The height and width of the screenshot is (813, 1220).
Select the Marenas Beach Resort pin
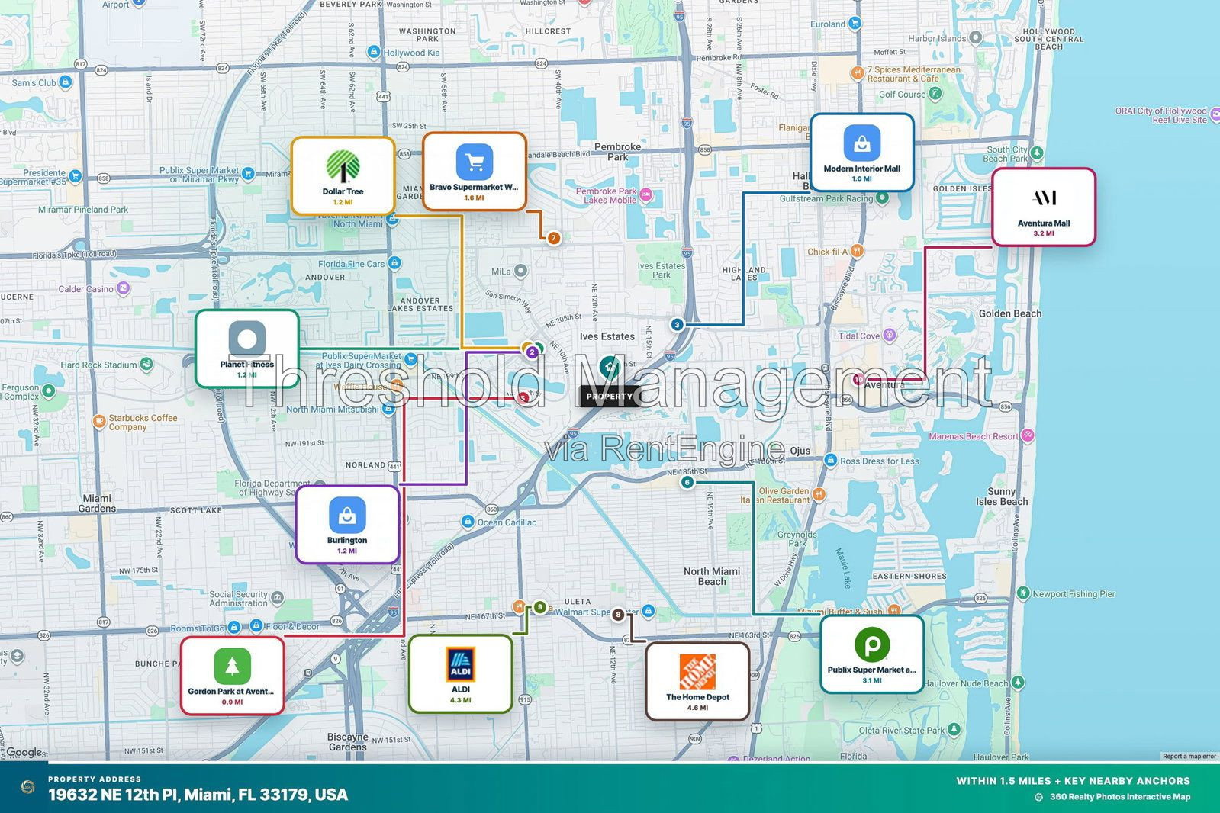click(x=1028, y=435)
